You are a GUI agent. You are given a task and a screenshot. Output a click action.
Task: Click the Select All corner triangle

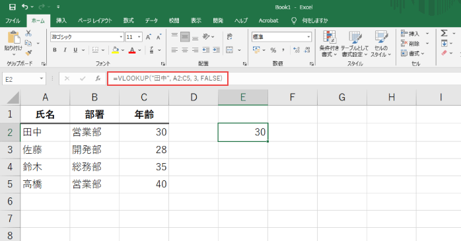[13, 98]
